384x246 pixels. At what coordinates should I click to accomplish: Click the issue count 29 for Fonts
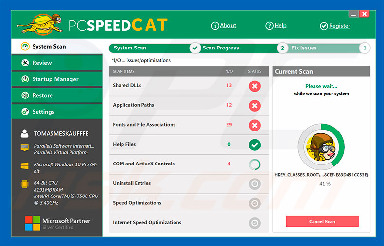pyautogui.click(x=229, y=125)
